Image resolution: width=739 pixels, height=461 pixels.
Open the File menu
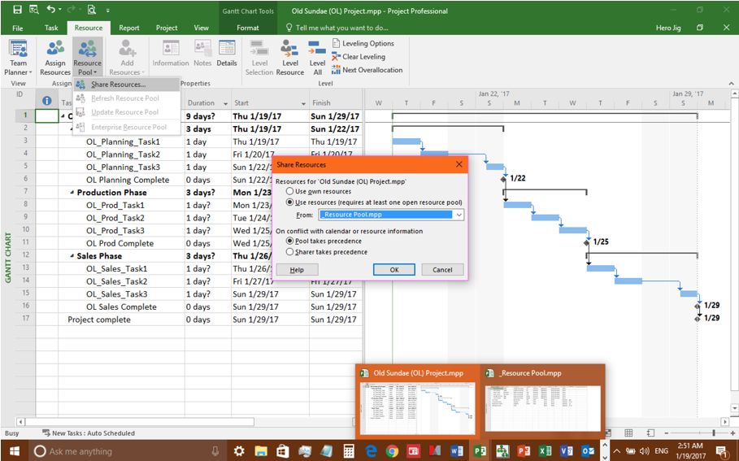click(x=17, y=28)
